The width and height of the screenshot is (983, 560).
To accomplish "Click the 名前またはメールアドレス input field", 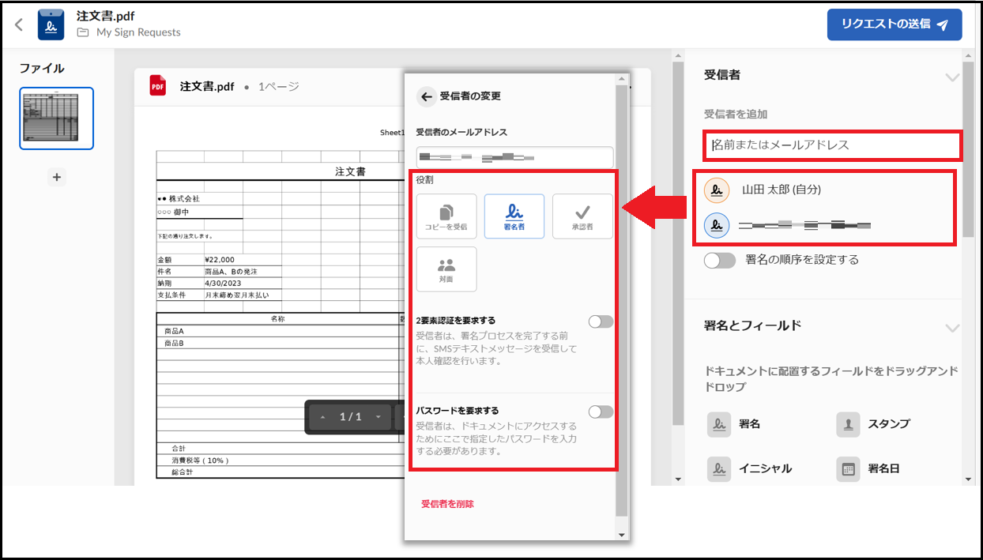I will click(x=832, y=145).
